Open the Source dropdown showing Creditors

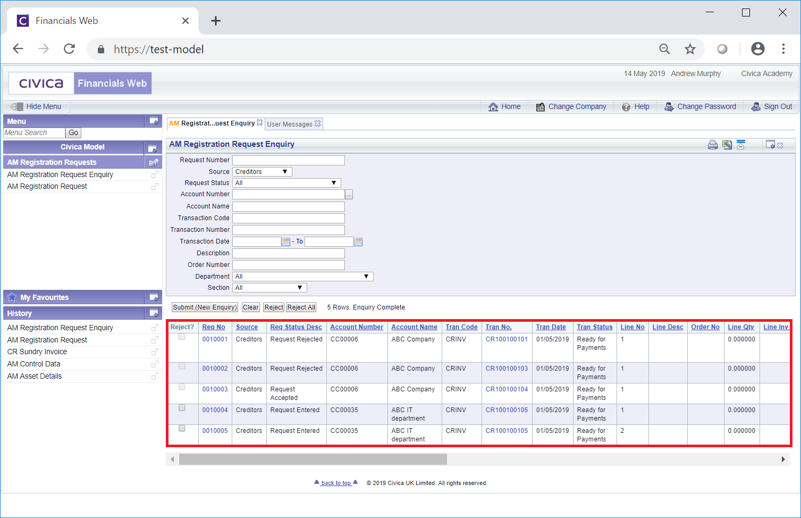[x=262, y=172]
